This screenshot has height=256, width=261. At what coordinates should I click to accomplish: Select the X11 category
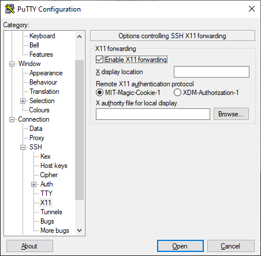coord(46,203)
